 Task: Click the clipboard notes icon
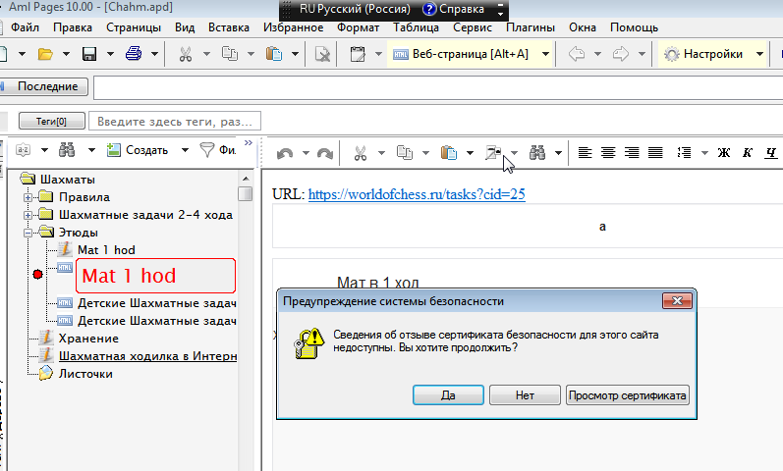(x=358, y=54)
